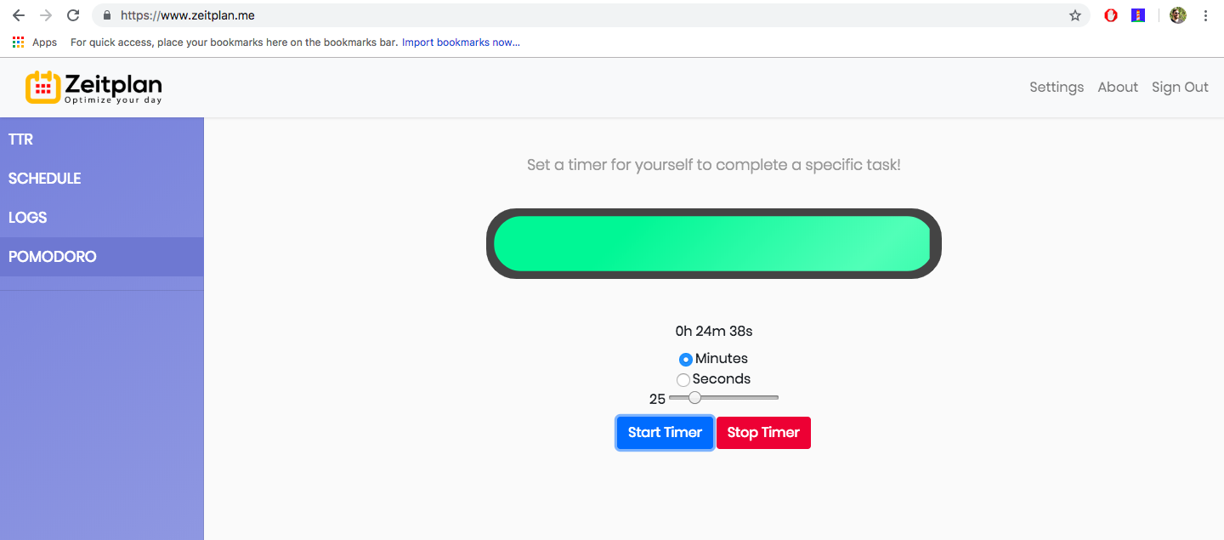Viewport: 1224px width, 540px height.
Task: Go back with the browser back arrow
Action: coord(18,15)
